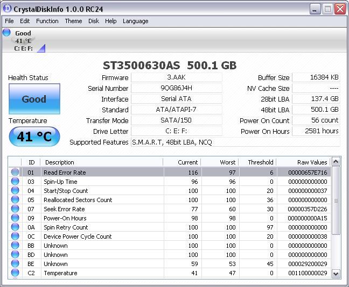The width and height of the screenshot is (349, 287).
Task: Click raw value 000029200029
Action: click(x=308, y=264)
